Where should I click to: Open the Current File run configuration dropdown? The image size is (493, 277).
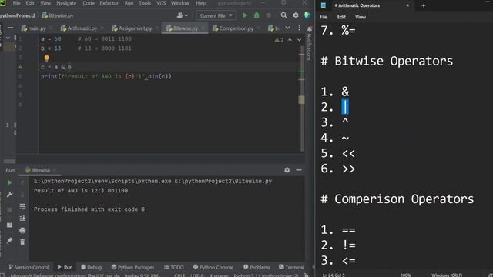click(x=216, y=15)
